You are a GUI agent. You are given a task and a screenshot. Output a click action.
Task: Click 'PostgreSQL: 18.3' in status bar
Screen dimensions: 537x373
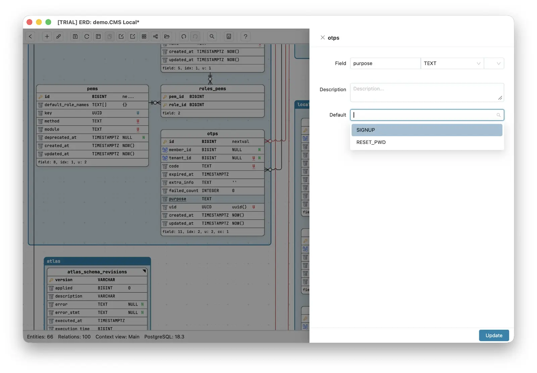coord(164,337)
